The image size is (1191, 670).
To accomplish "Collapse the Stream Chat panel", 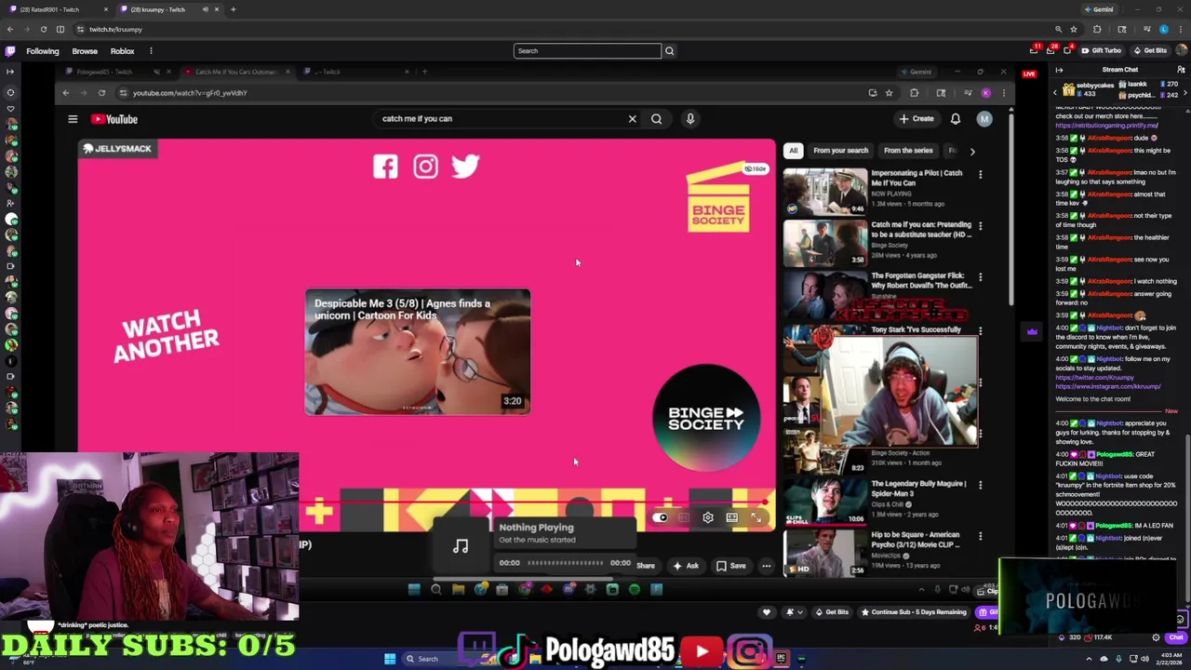I will click(1059, 70).
